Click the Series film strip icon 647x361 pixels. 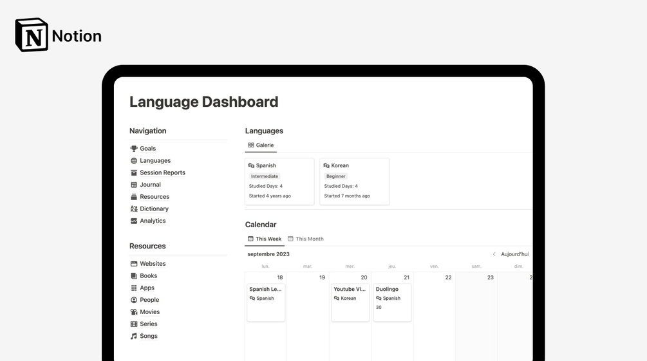tap(134, 324)
